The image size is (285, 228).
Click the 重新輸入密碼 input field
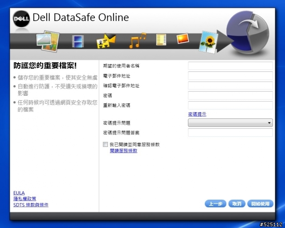(x=230, y=105)
